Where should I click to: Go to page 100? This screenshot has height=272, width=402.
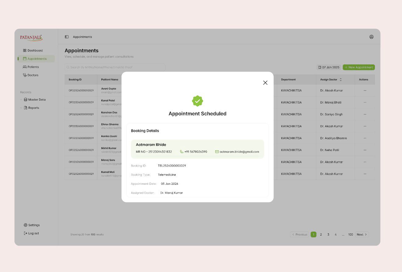[351, 235]
